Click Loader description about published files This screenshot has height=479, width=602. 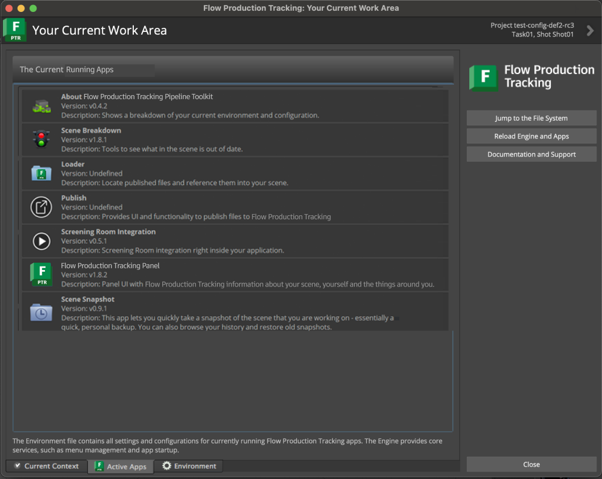click(x=175, y=183)
